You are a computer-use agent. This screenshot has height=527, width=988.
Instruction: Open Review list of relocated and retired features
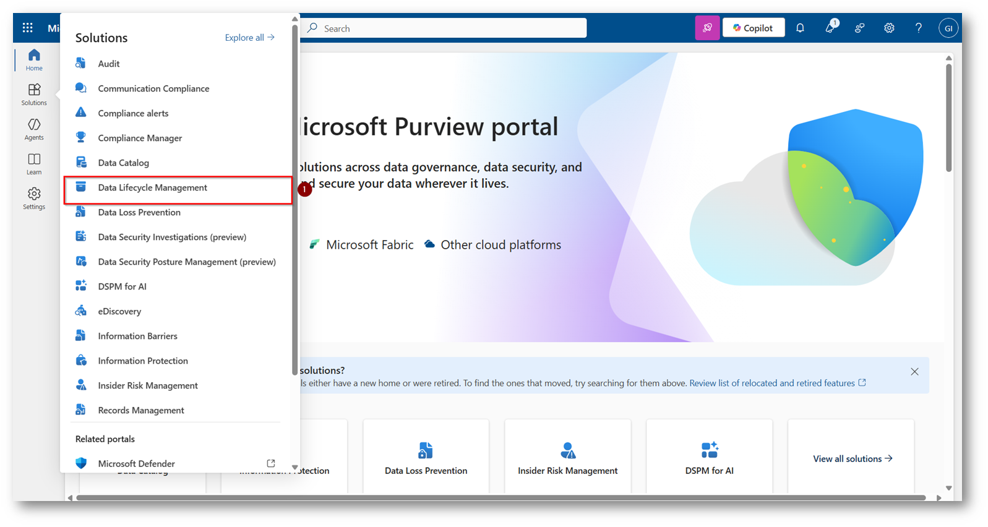click(x=778, y=383)
